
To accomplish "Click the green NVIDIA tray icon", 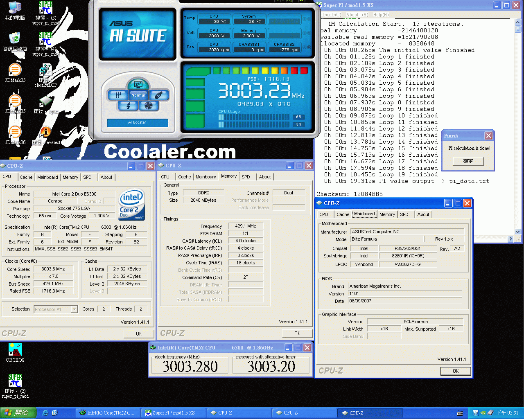I will click(483, 413).
